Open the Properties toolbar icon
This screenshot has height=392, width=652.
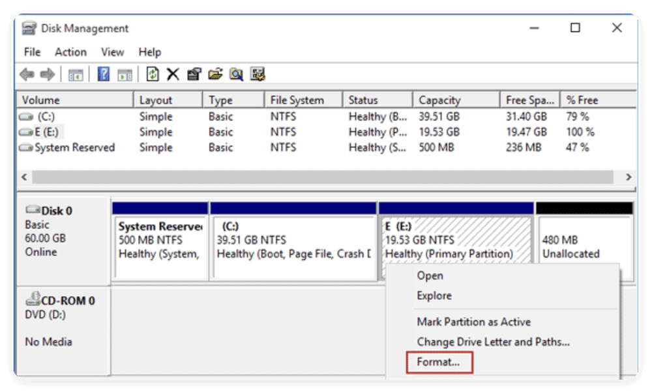pyautogui.click(x=193, y=74)
